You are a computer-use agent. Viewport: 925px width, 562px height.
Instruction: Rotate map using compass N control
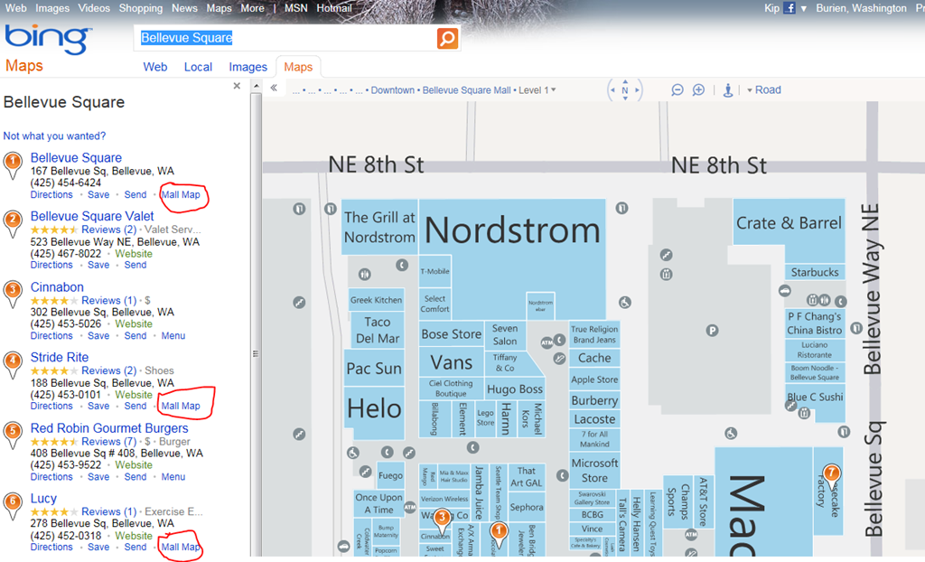coord(625,90)
